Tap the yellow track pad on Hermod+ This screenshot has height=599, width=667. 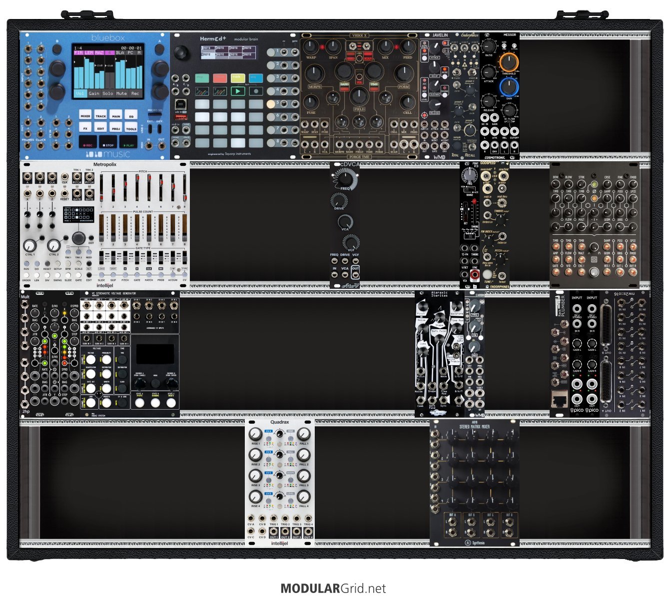click(x=238, y=78)
